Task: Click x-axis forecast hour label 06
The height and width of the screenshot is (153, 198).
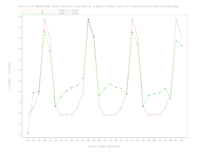Action: (x=39, y=140)
